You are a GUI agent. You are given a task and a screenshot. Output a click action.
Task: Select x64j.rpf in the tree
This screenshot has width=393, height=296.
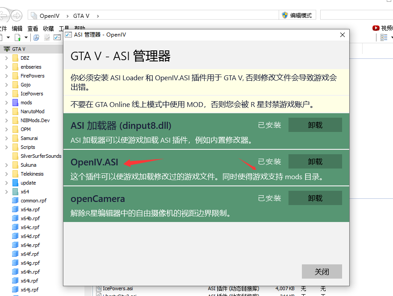pyautogui.click(x=29, y=290)
